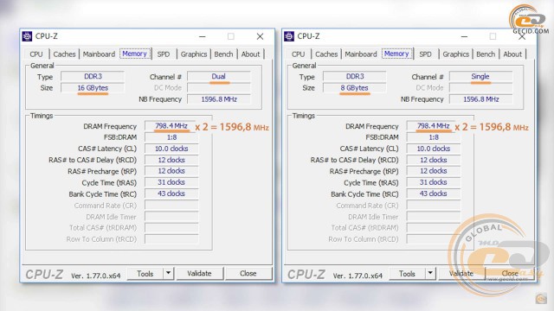Open Graphics tab in left CPU-Z window
The image size is (554, 311).
pos(194,54)
